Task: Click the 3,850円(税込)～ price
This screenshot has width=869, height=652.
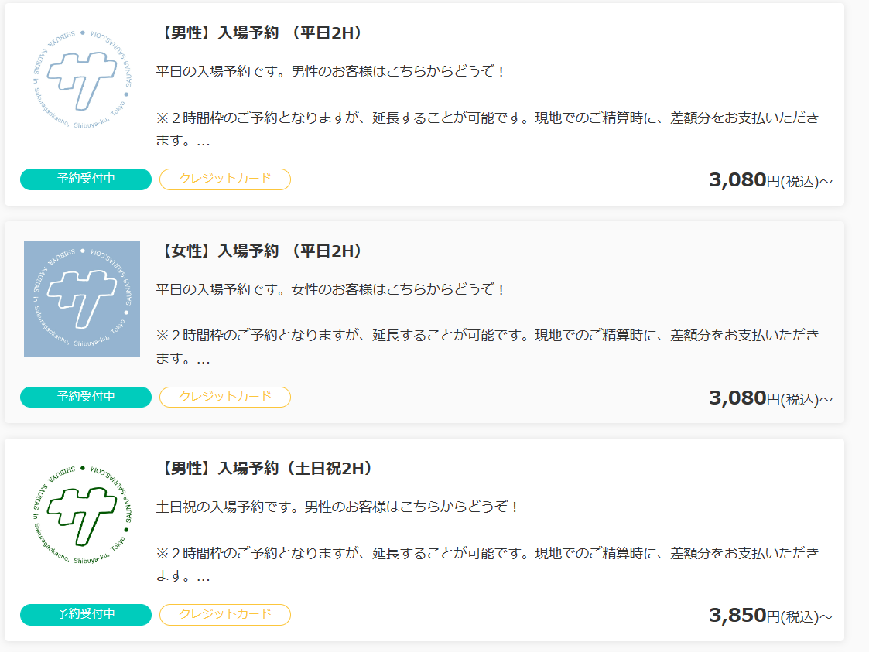Action: point(770,616)
